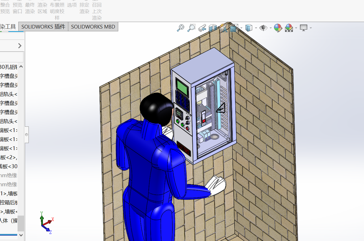The height and width of the screenshot is (241, 364).
Task: Open the View Settings dropdown arrow
Action: (x=311, y=28)
